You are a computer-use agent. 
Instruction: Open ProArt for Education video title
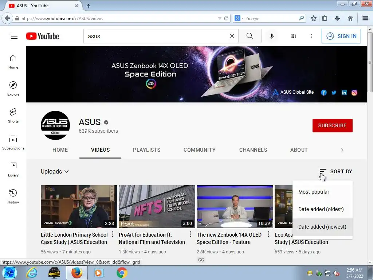[x=152, y=238]
